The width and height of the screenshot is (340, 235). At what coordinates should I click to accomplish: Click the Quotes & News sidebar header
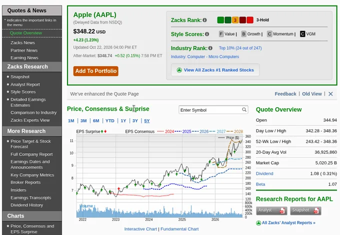point(32,11)
